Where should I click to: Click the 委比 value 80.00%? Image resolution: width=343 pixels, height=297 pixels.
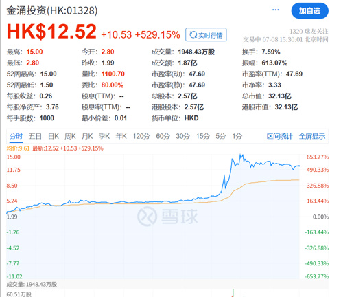point(113,85)
